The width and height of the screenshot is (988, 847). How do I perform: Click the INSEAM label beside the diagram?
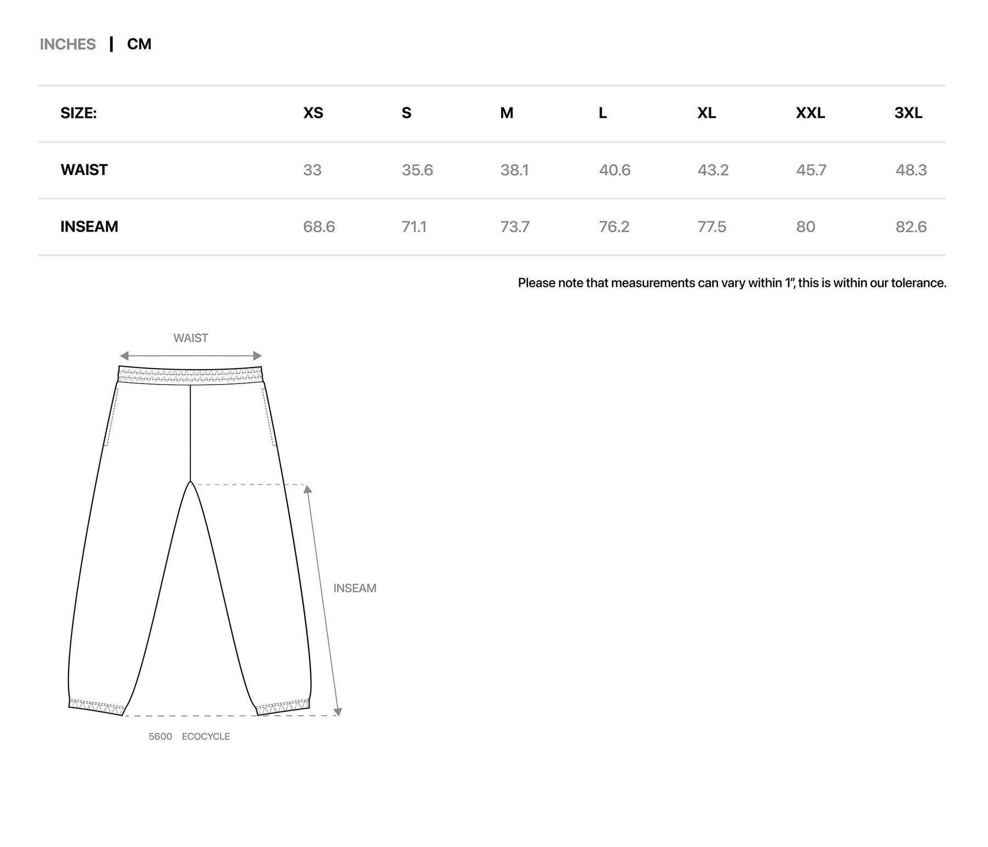click(x=355, y=588)
